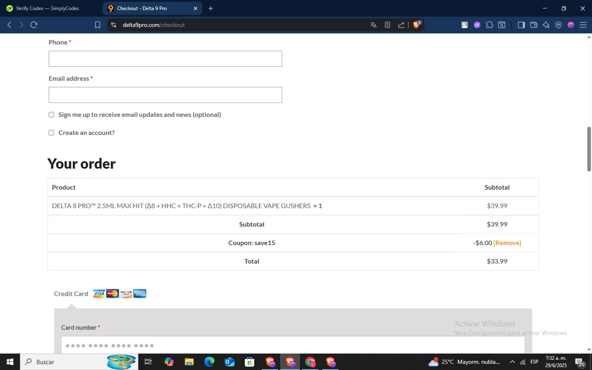Open the Extensions puzzle piece menu
Viewport: 592px width, 370px height.
pyautogui.click(x=489, y=25)
